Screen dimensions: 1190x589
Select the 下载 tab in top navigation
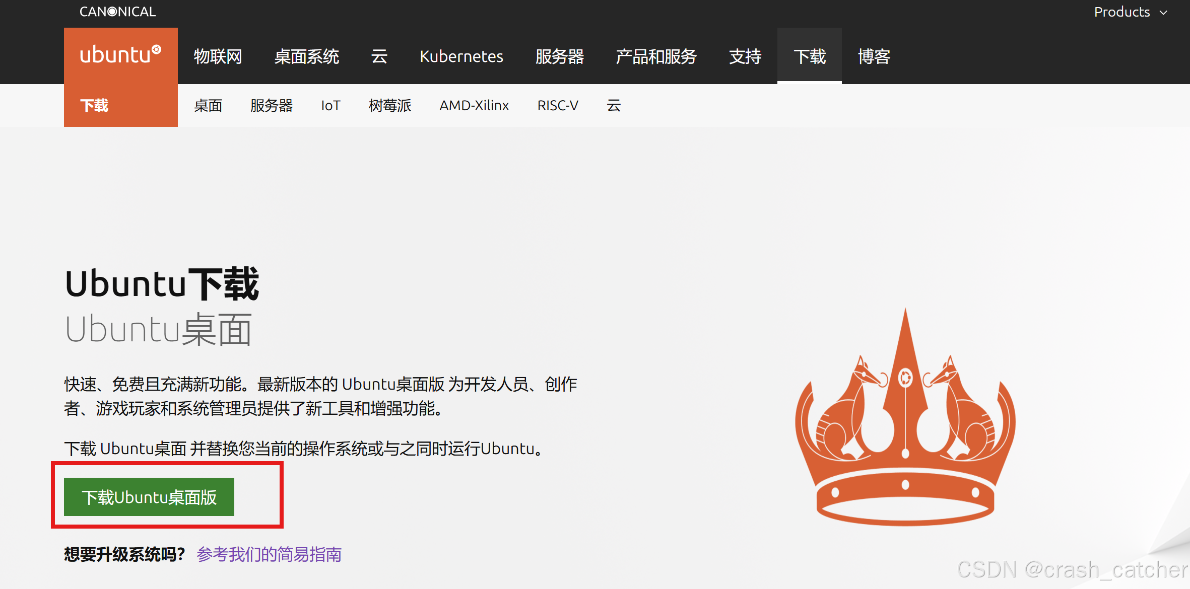point(810,56)
